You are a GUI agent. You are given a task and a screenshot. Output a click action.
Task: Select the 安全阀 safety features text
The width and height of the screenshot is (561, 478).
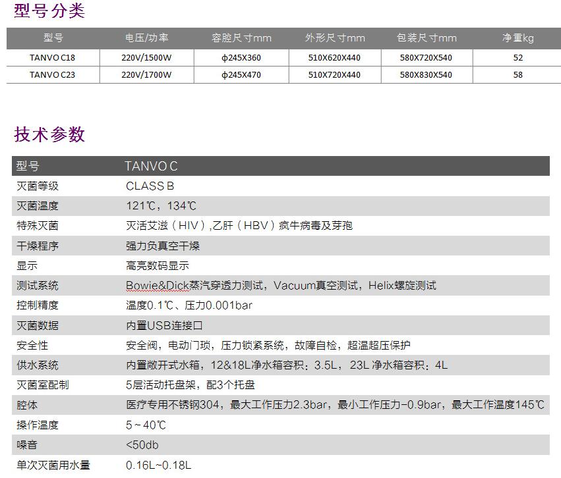[268, 346]
